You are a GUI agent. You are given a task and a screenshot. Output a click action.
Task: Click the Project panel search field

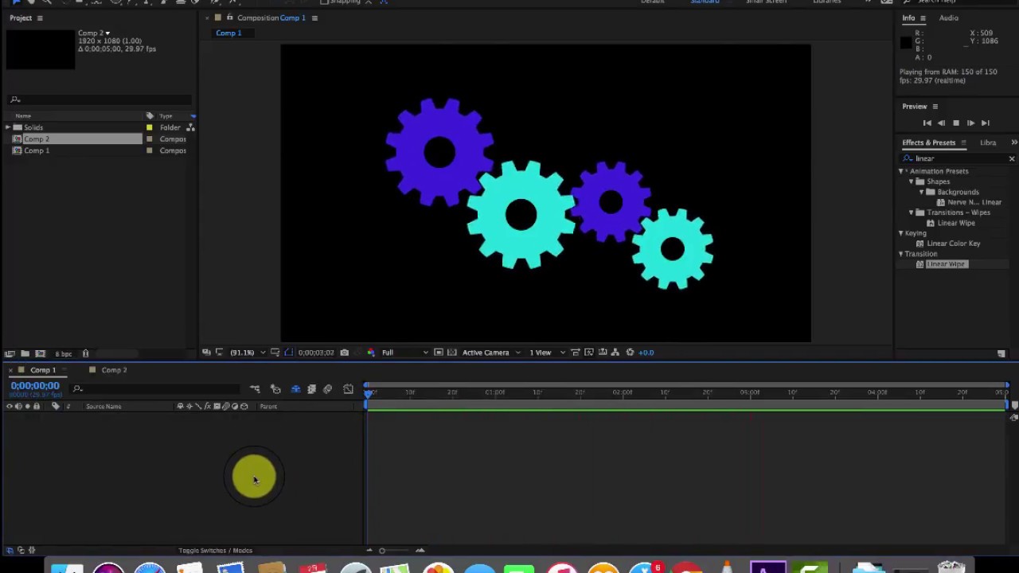click(x=100, y=99)
